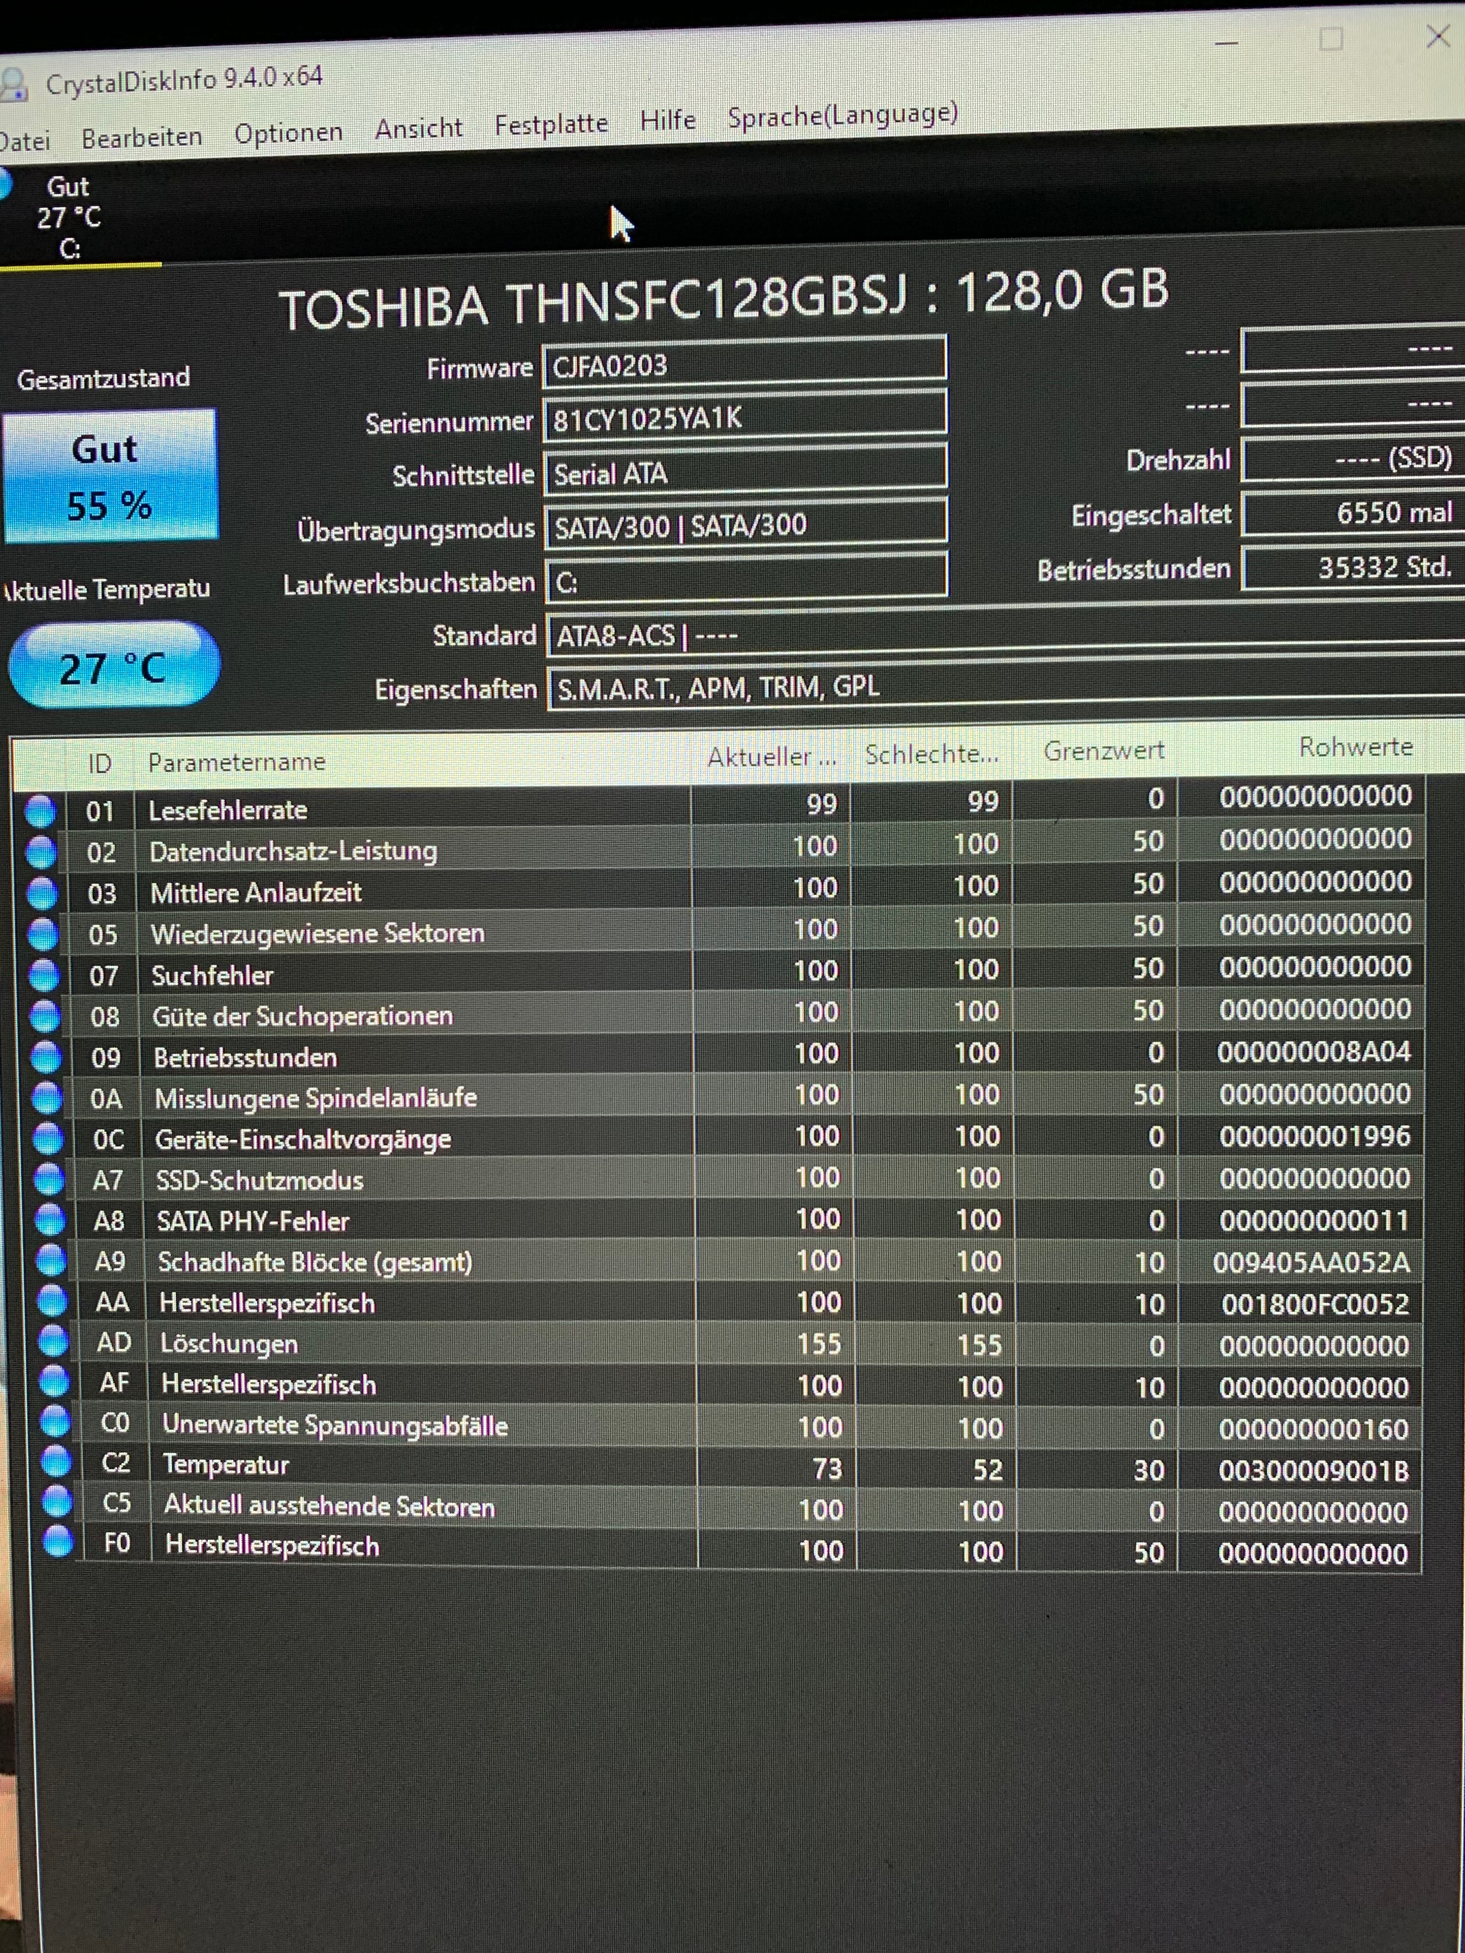
Task: Click status orb of Unerwartete Spannungsabfälle row
Action: coord(55,1422)
